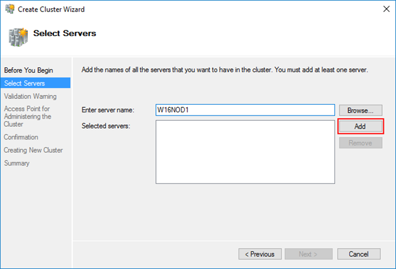The width and height of the screenshot is (396, 269).
Task: Click the Remove button
Action: click(x=360, y=143)
